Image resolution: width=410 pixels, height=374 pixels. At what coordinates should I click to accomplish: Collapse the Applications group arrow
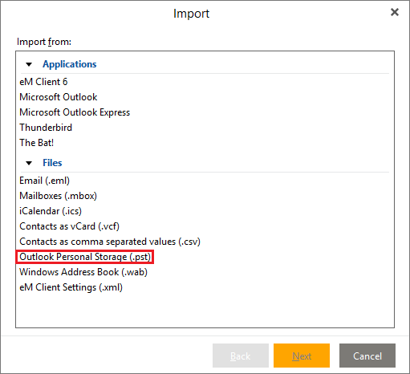[29, 64]
